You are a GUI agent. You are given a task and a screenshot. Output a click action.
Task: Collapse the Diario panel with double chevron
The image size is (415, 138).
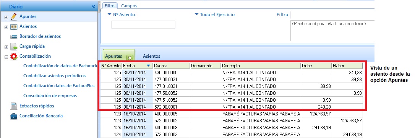coord(93,6)
